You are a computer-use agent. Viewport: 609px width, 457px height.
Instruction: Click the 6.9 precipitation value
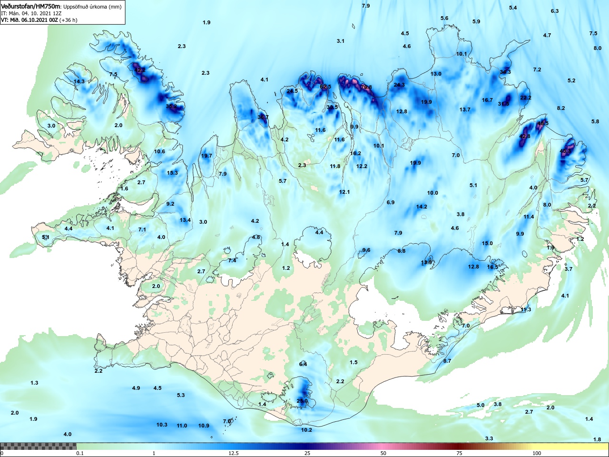point(391,202)
